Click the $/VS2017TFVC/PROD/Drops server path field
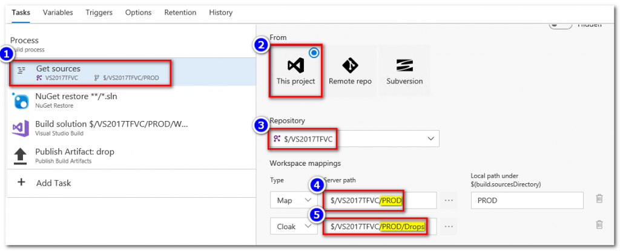The image size is (620, 251). pyautogui.click(x=380, y=226)
